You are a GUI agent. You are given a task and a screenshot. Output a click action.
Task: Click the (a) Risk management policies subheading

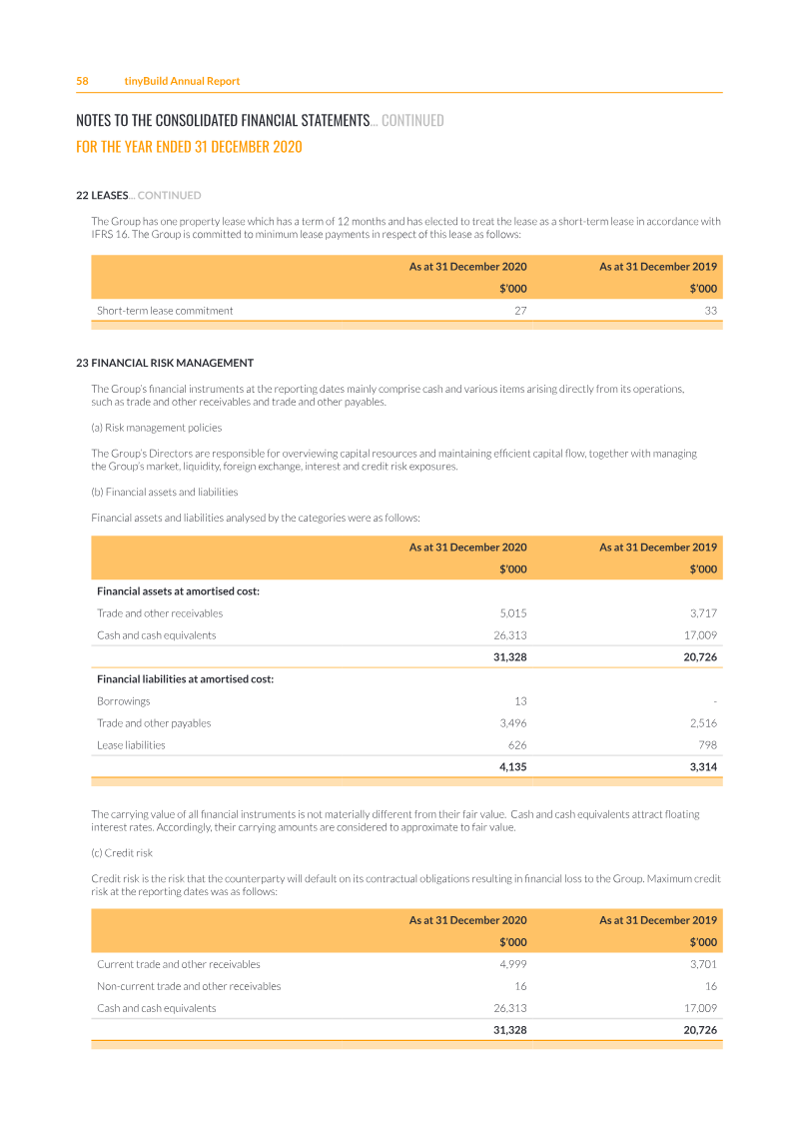(157, 428)
